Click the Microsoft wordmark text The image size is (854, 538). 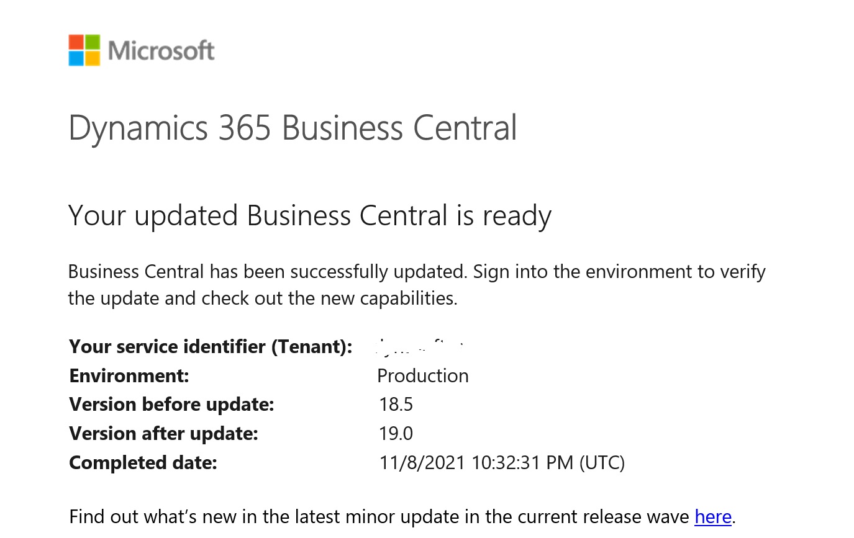[x=161, y=50]
